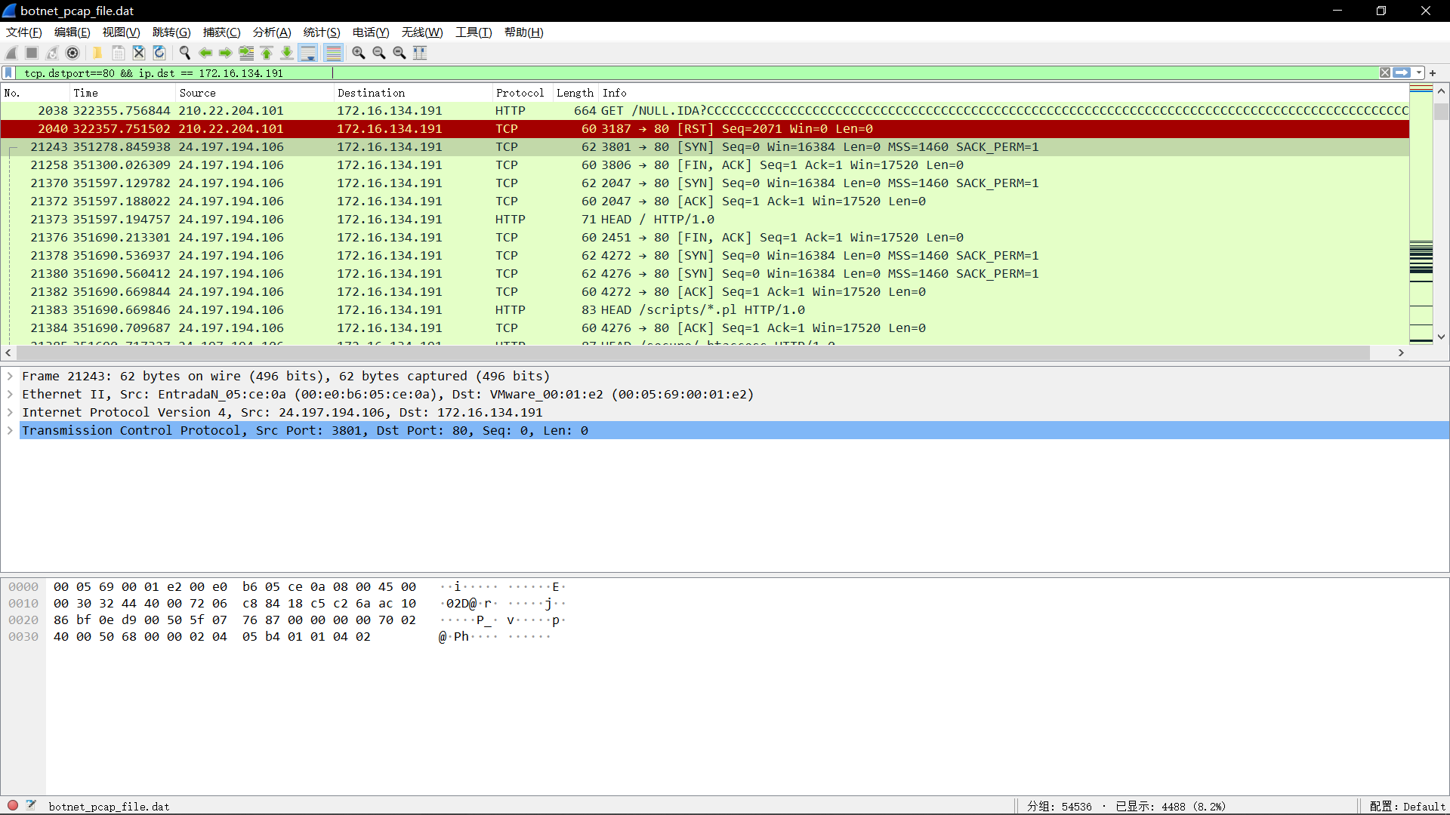Open the 分析(A) menu
The image size is (1450, 815).
click(x=272, y=32)
